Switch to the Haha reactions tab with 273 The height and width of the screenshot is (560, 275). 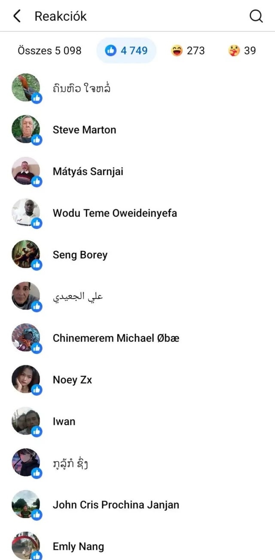coord(187,51)
